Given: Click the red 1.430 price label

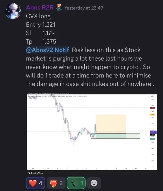Looking at the screenshot, I should pos(152,108).
